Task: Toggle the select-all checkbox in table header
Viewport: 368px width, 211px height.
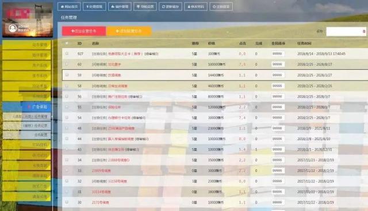Action: pyautogui.click(x=67, y=43)
